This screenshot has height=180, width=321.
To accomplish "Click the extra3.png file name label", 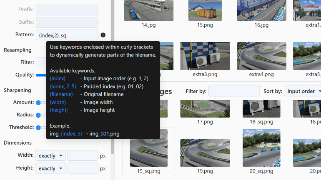I will click(x=205, y=74).
